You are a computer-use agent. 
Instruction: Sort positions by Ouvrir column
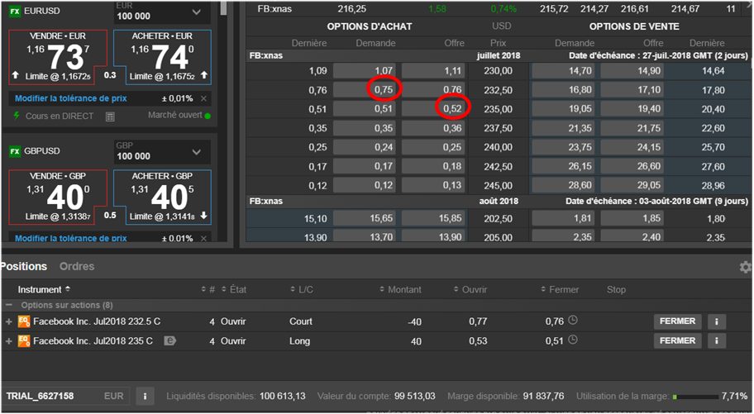pyautogui.click(x=470, y=289)
